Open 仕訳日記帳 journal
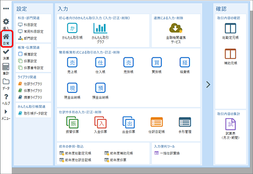253x174 pixels. (156, 122)
